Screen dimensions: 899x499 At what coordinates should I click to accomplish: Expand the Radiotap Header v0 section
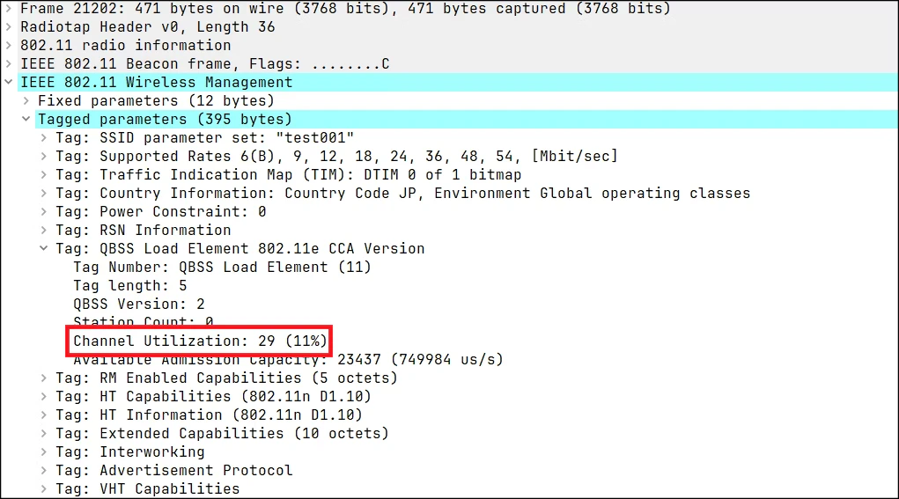(x=9, y=27)
